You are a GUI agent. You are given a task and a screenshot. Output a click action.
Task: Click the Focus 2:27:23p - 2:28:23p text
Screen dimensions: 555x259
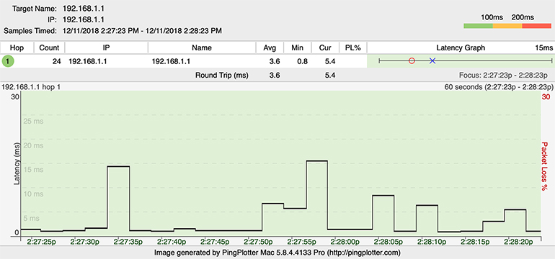tap(503, 75)
